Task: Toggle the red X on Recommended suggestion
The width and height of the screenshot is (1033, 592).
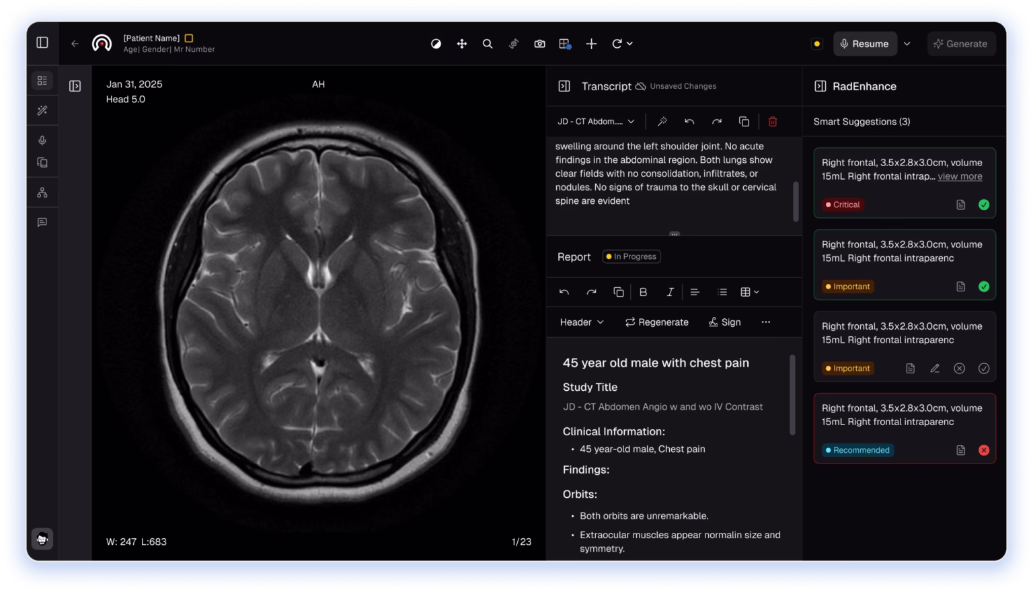Action: (984, 450)
